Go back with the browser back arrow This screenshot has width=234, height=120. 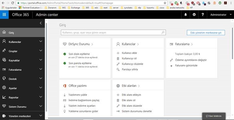(x=3, y=3)
